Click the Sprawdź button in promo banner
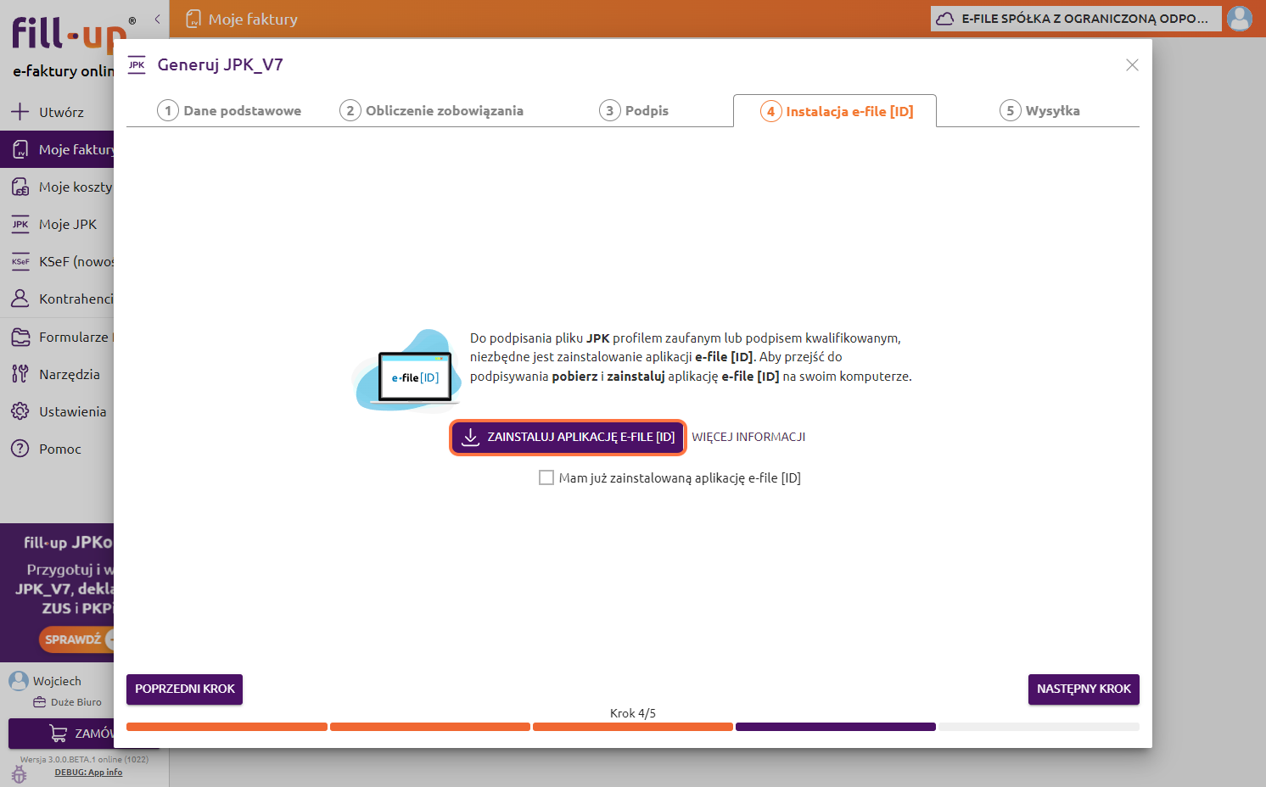The height and width of the screenshot is (787, 1266). [x=76, y=639]
